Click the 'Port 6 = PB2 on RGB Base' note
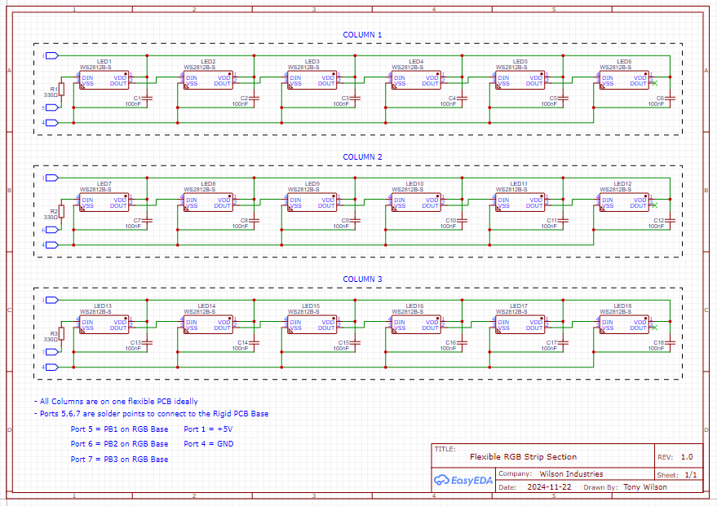 click(119, 444)
